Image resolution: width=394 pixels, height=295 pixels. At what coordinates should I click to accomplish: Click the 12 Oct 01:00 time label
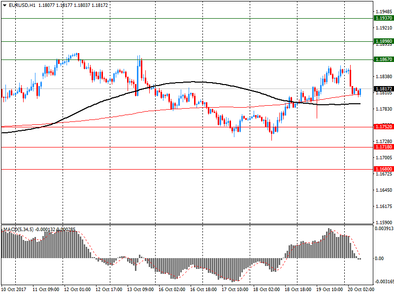pos(77,290)
